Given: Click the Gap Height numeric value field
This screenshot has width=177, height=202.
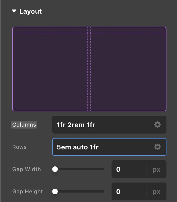Looking at the screenshot, I should click(128, 191).
